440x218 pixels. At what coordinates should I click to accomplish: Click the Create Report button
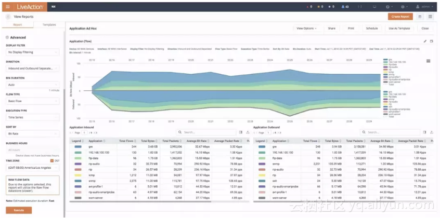point(400,17)
